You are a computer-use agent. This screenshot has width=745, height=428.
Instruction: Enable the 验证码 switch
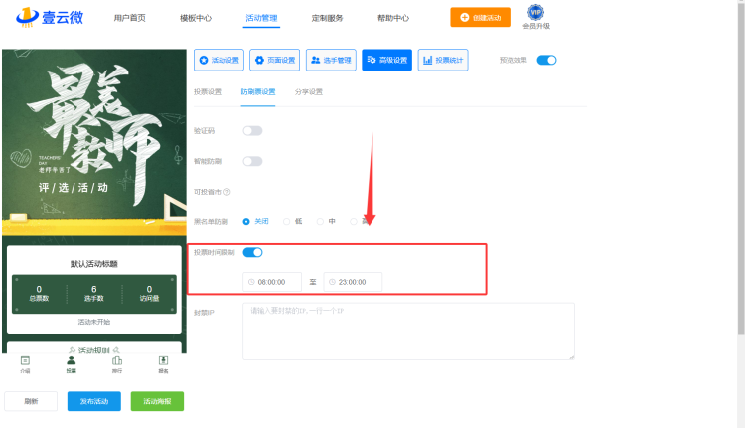click(x=252, y=130)
